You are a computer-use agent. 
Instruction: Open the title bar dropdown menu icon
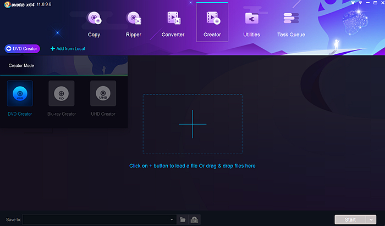coord(360,3)
